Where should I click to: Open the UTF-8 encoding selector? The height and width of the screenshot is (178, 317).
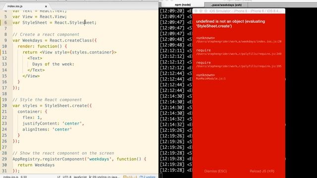(x=67, y=177)
